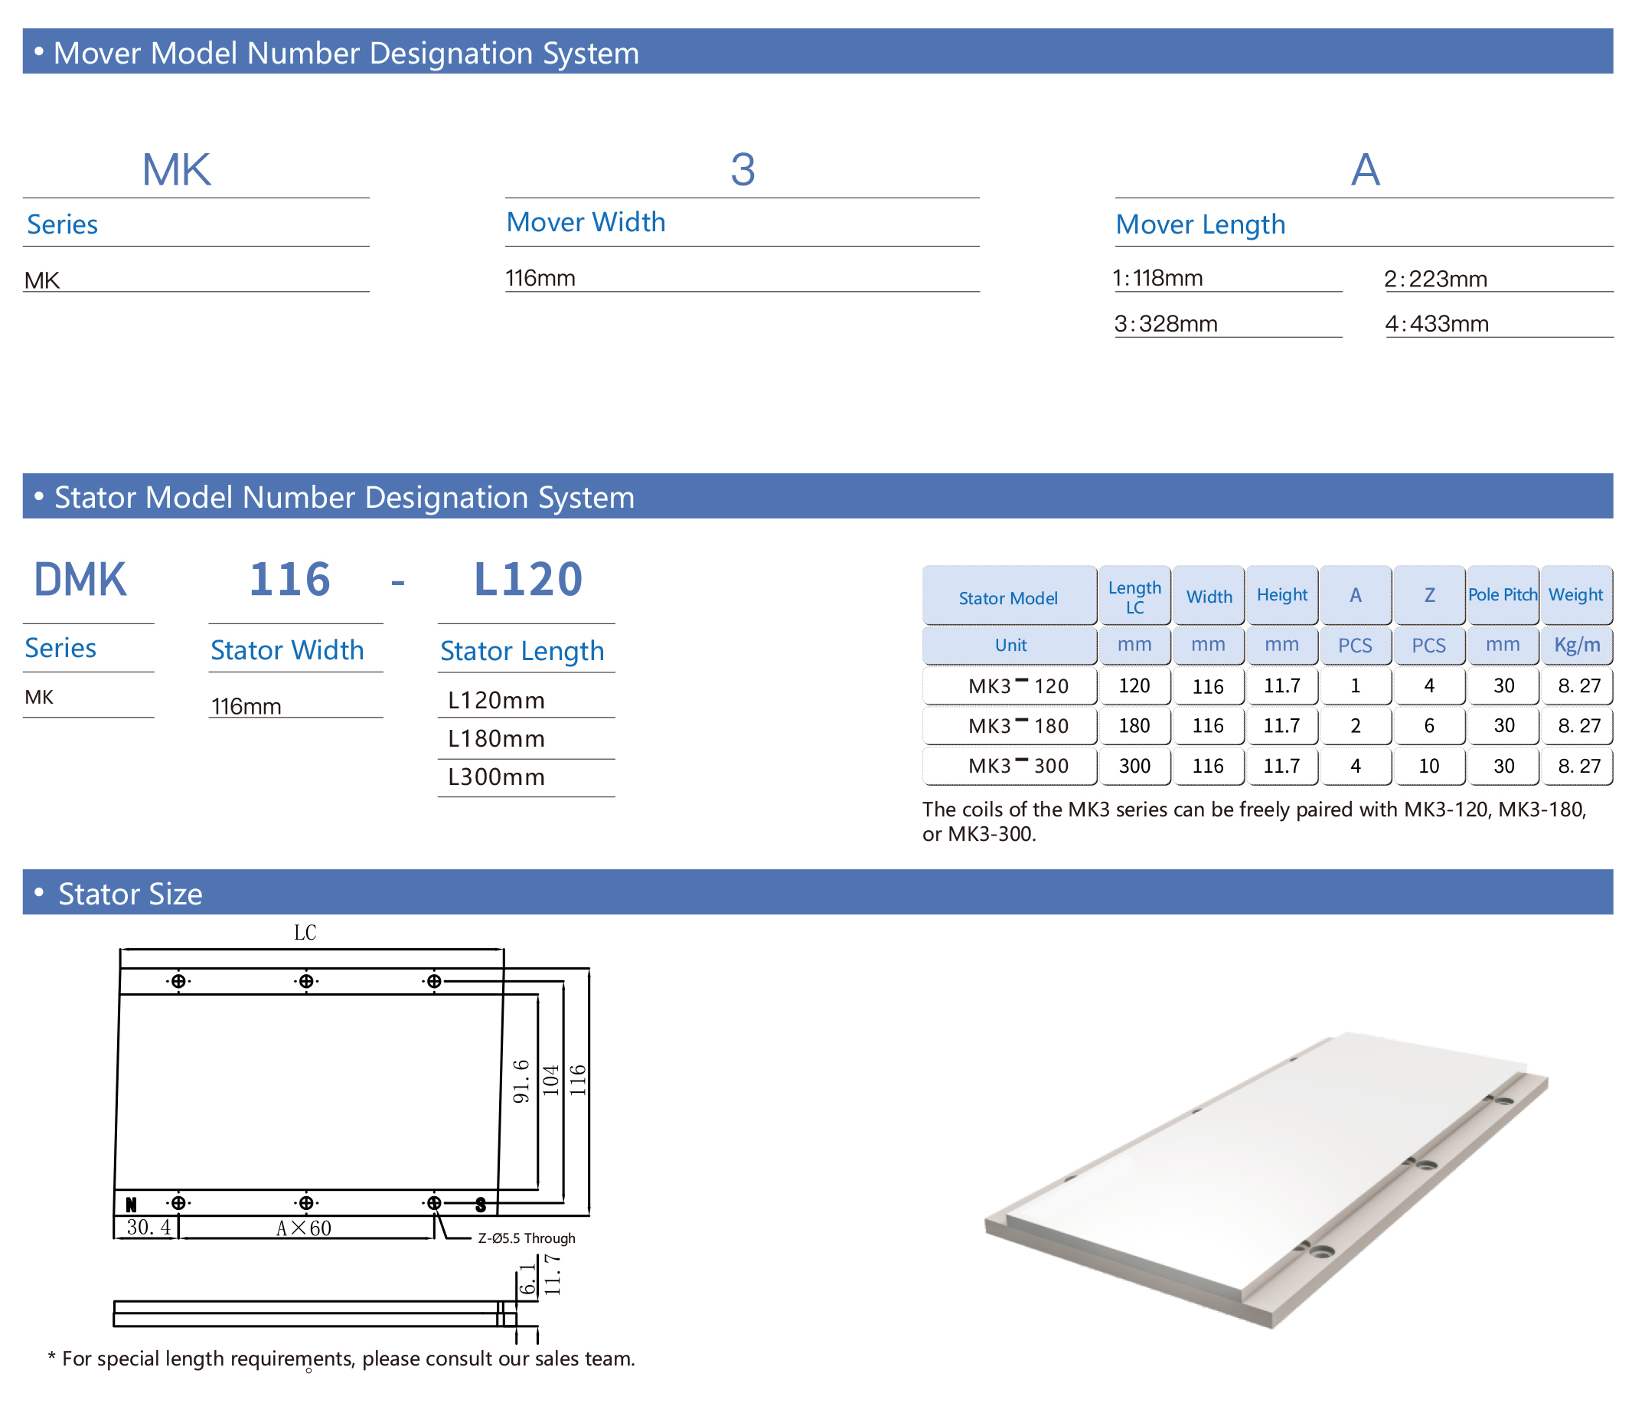This screenshot has width=1645, height=1403.
Task: Click the Kg/m unit cell
Action: tap(1576, 645)
